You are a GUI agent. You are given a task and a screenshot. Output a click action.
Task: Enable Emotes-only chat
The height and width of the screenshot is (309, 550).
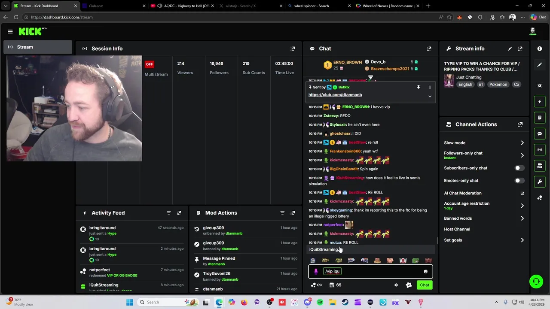pos(519,181)
